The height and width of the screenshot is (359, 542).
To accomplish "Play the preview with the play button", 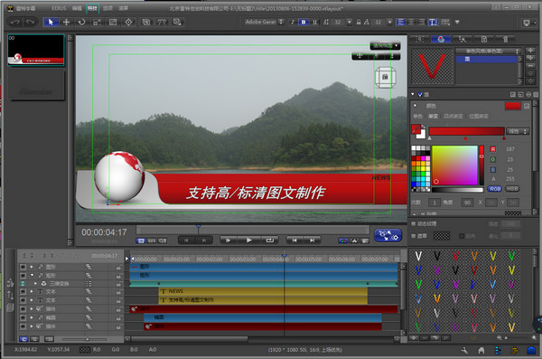I will [x=249, y=240].
